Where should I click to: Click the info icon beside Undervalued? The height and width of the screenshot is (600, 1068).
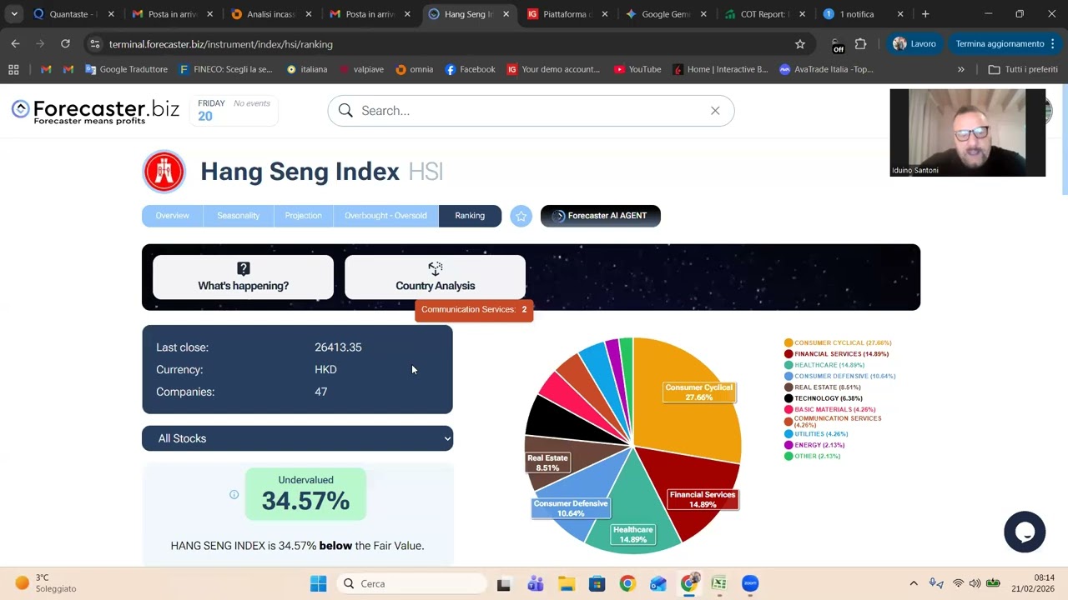click(234, 494)
